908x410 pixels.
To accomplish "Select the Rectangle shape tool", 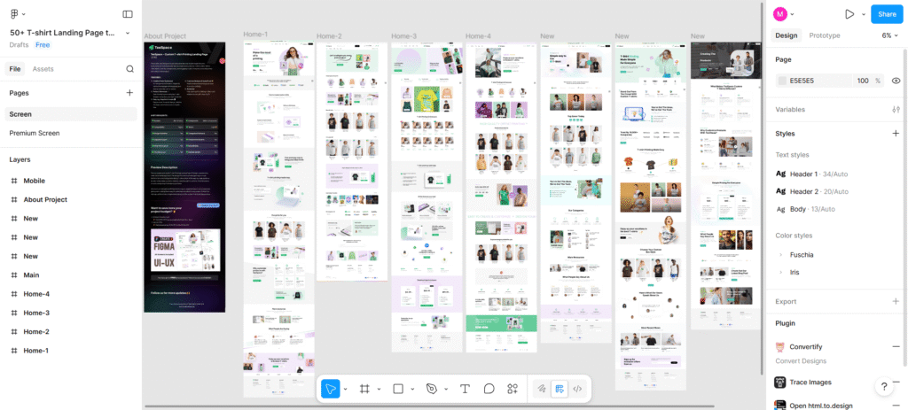I will click(398, 389).
